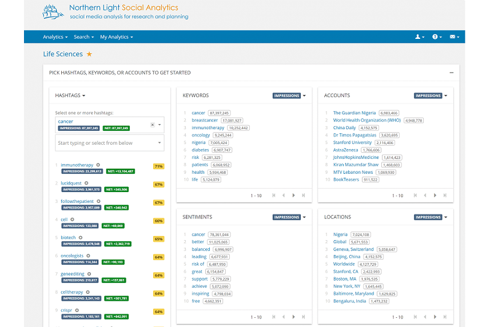Go to next page in Accounts panel
494x327 pixels.
(435, 196)
